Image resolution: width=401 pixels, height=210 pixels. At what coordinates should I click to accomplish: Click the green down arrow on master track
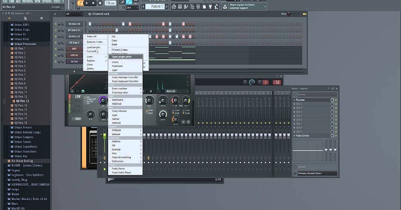(105, 169)
